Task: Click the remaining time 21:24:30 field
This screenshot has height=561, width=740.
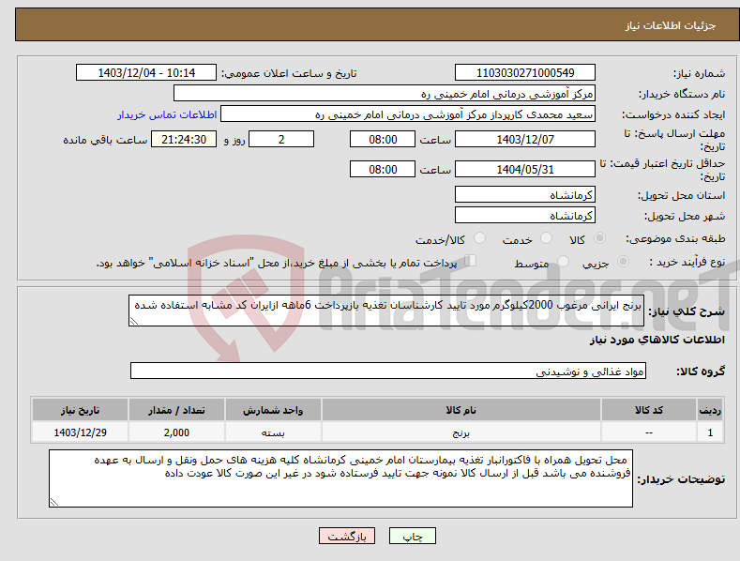Action: pos(184,139)
